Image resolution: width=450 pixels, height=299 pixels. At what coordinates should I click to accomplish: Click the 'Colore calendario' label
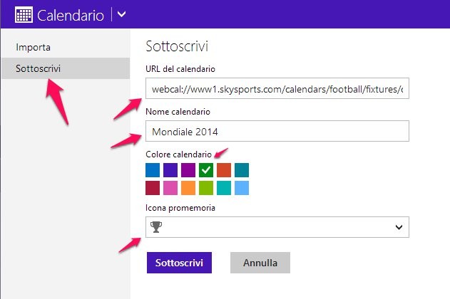[x=178, y=154]
